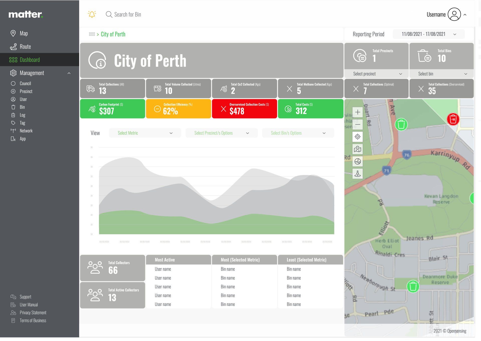Open the Route menu item

pyautogui.click(x=25, y=47)
